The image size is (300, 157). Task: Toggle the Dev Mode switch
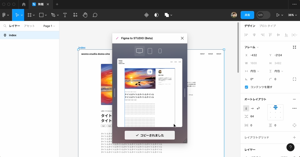pyautogui.click(x=263, y=15)
